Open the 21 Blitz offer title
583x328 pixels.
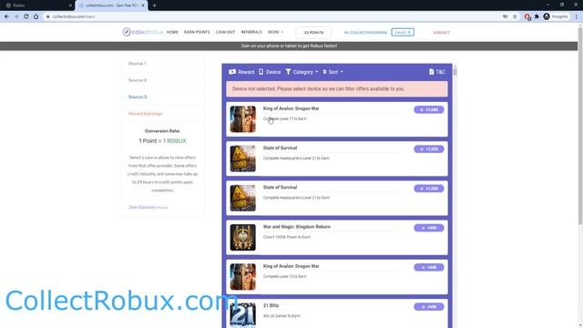pos(271,306)
